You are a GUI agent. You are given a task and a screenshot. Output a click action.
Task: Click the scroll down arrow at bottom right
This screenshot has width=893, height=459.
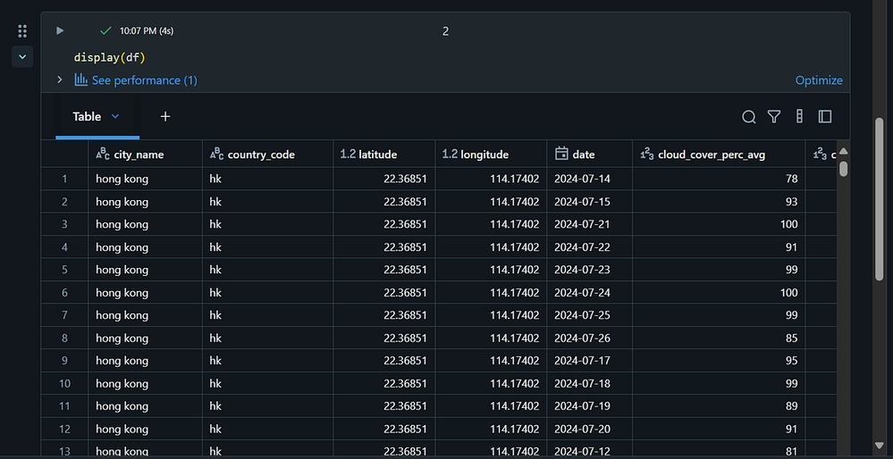880,445
